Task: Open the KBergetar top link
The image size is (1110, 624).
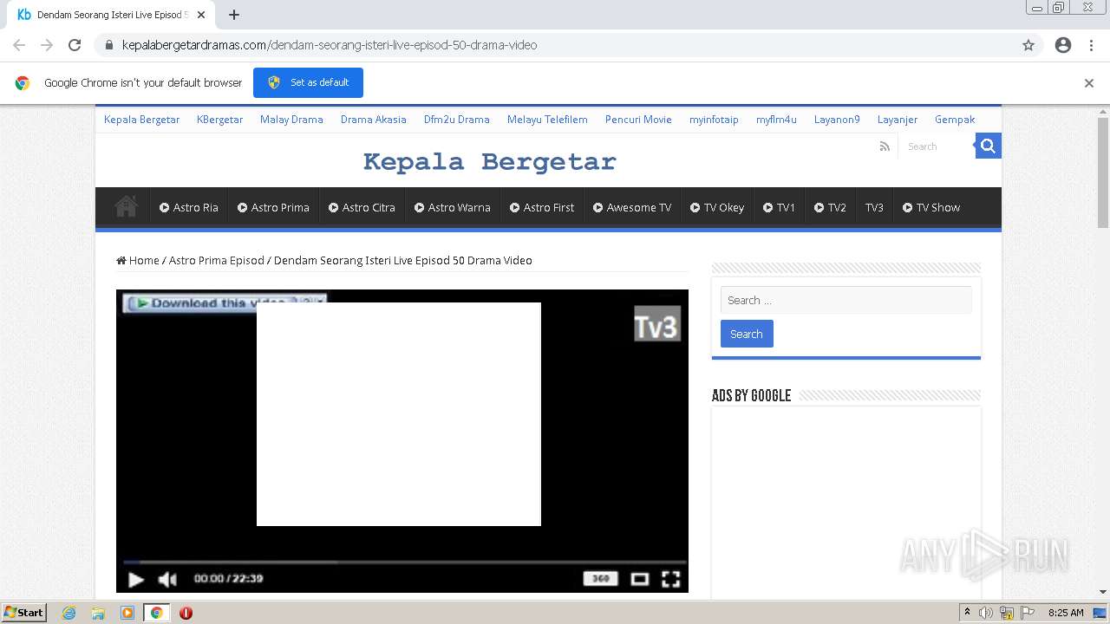Action: 219,120
